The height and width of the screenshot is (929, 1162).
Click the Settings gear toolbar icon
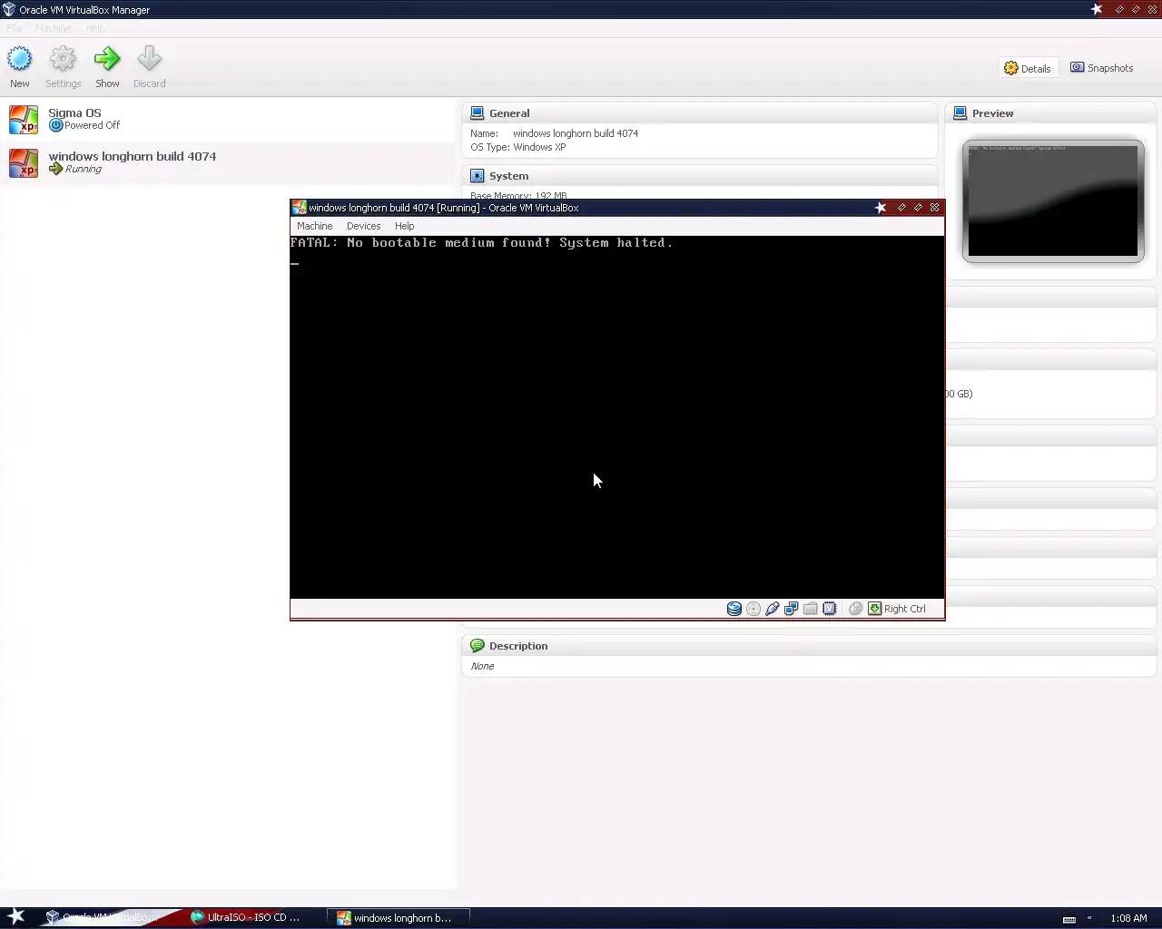pos(63,59)
